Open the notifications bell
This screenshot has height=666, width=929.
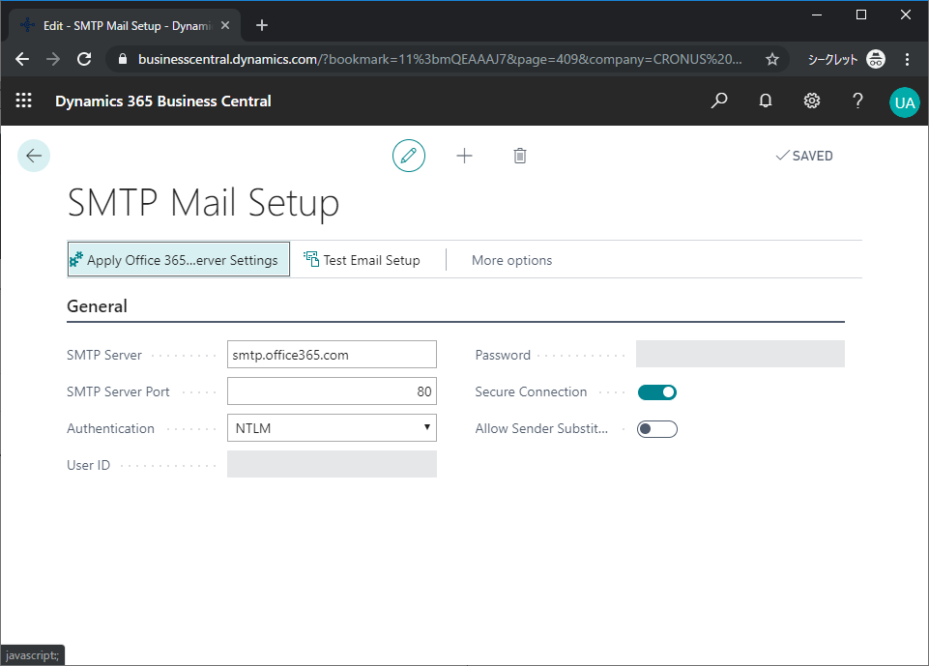coord(766,101)
